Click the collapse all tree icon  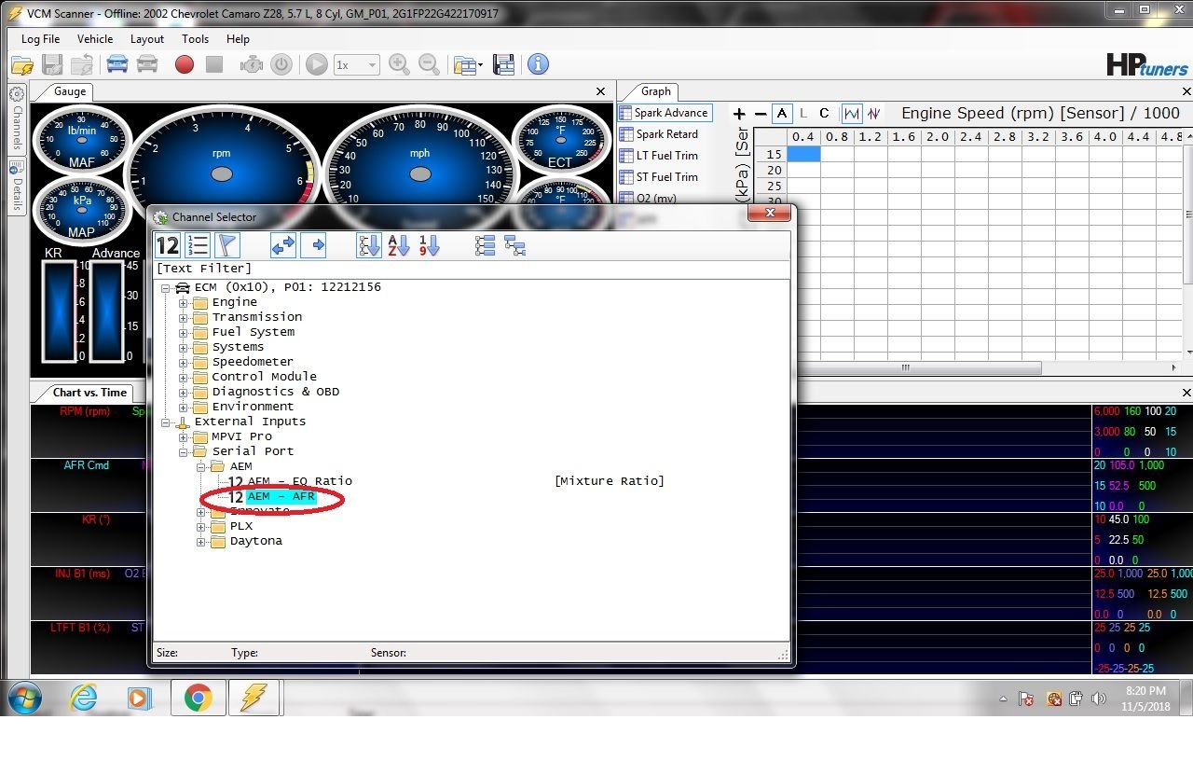tap(514, 245)
